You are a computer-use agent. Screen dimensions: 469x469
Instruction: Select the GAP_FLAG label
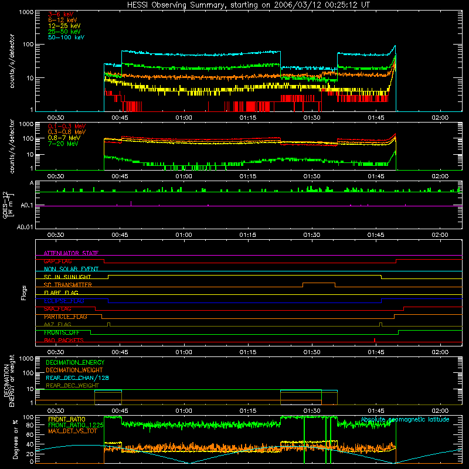coord(57,261)
